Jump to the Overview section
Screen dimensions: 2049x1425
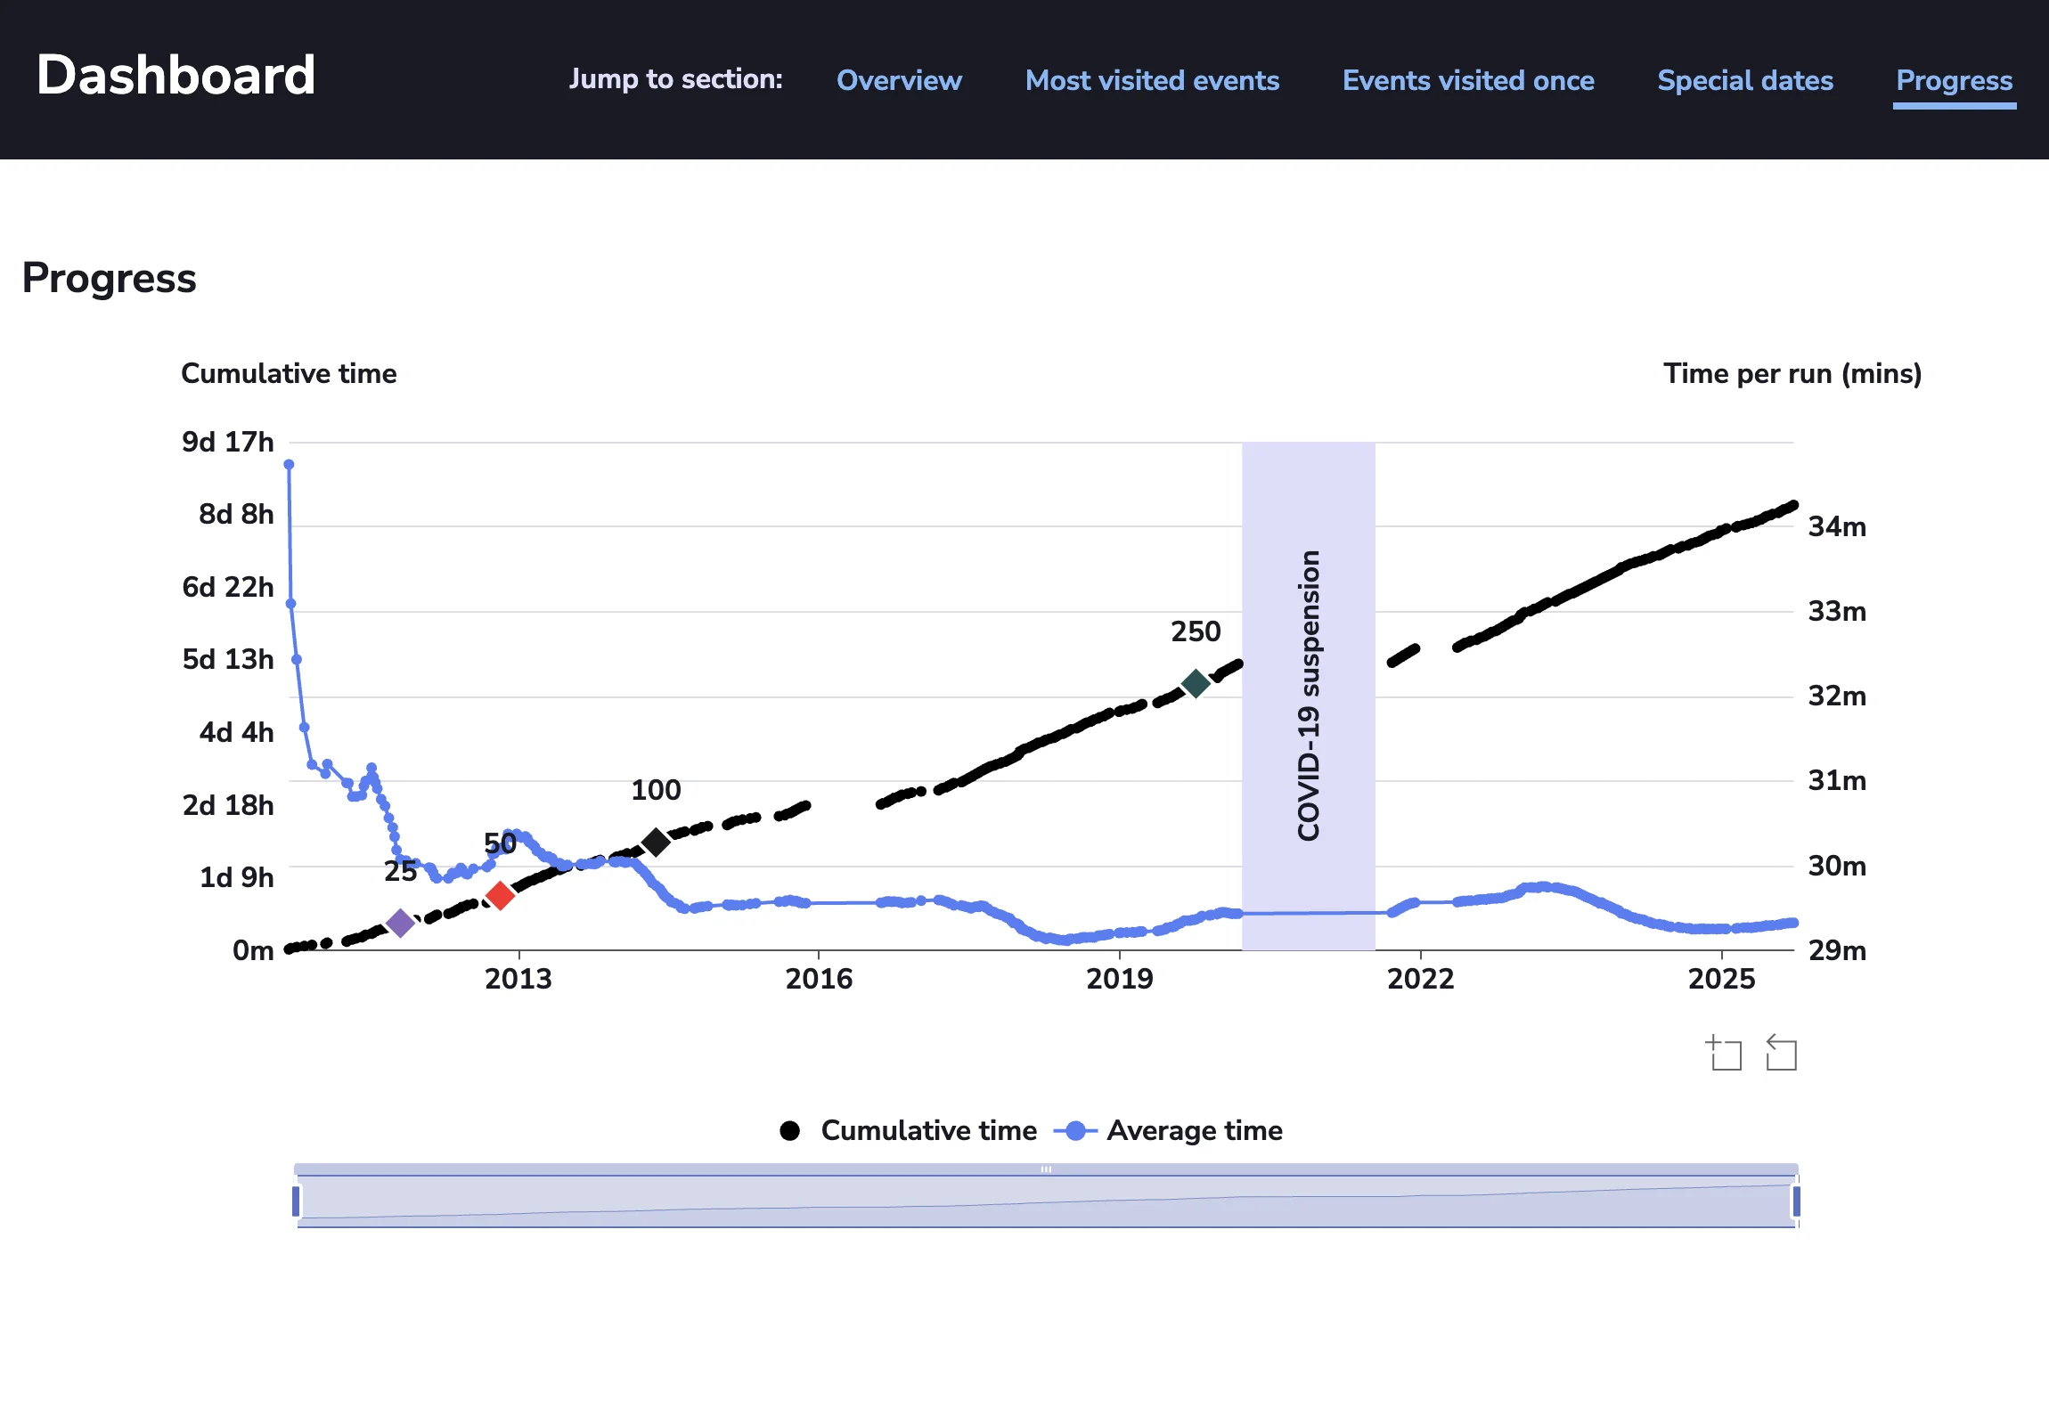pos(899,80)
